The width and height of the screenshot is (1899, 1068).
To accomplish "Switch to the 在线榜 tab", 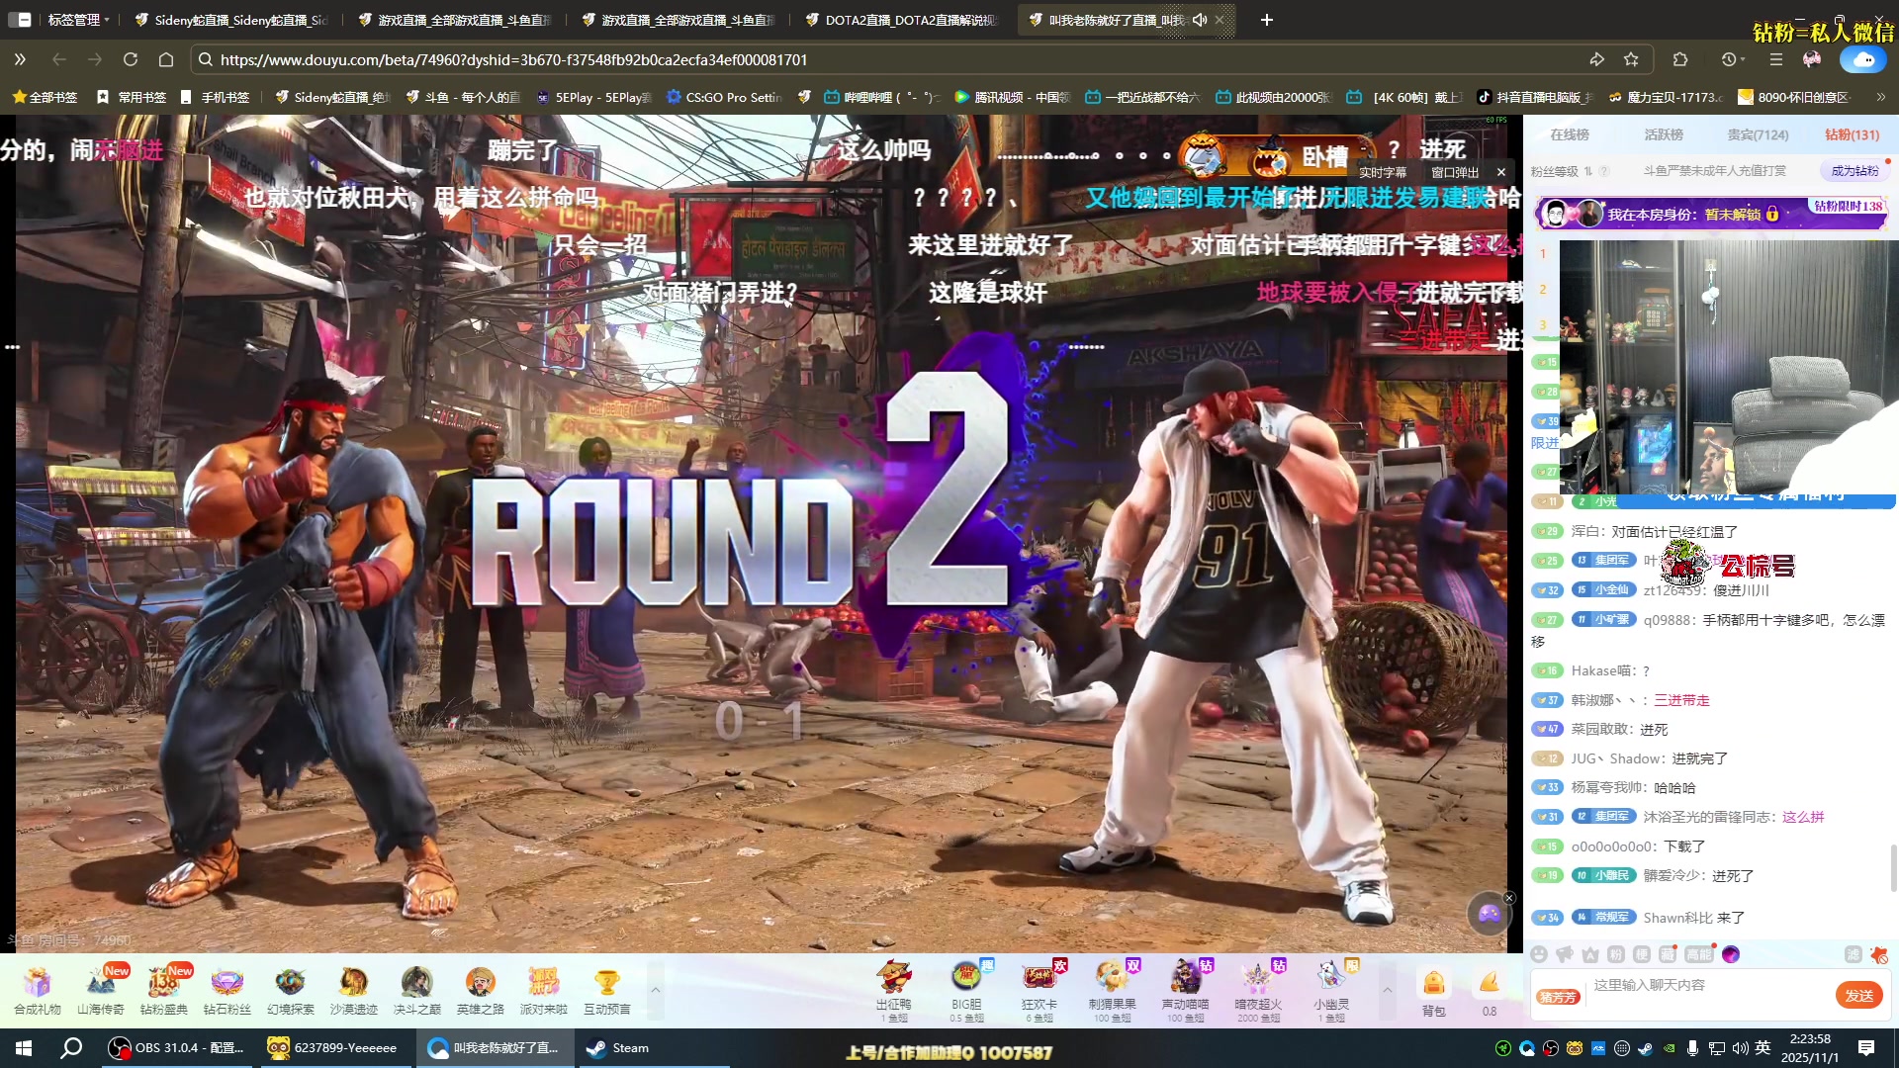I will point(1570,134).
